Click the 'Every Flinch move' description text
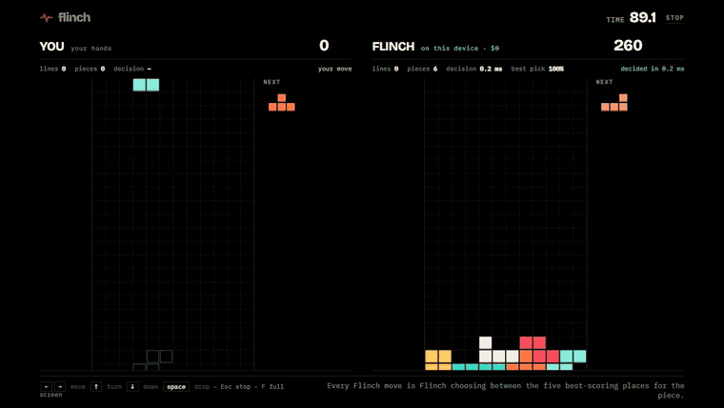The image size is (724, 408). (506, 391)
